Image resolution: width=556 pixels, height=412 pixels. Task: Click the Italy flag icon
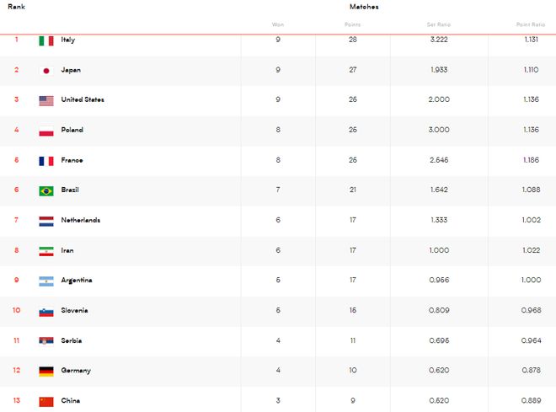pos(46,40)
